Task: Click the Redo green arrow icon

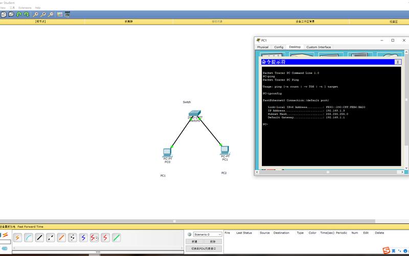Action: [26, 14]
